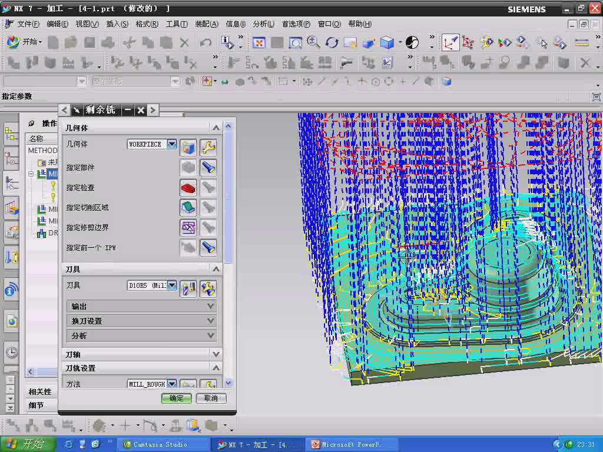
Task: Open the Windows 开始 start button
Action: click(28, 444)
